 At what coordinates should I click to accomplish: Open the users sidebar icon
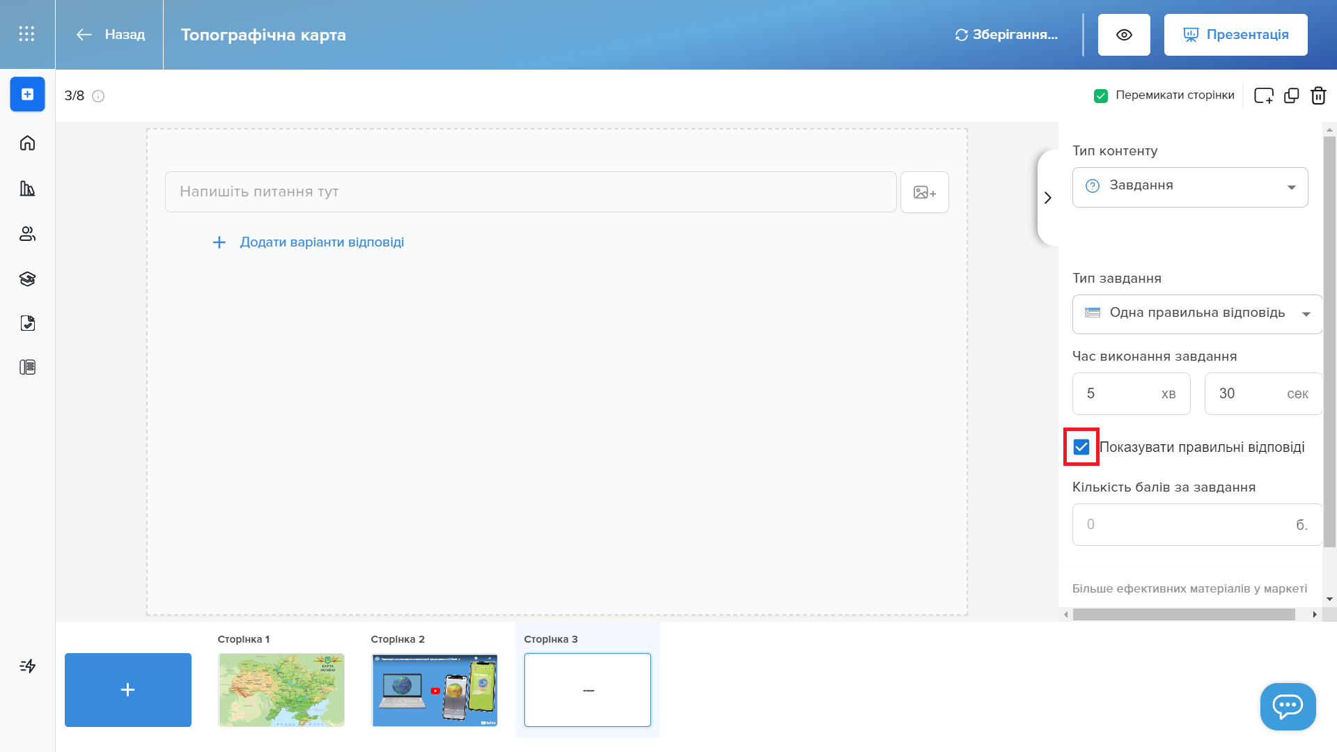click(x=27, y=234)
